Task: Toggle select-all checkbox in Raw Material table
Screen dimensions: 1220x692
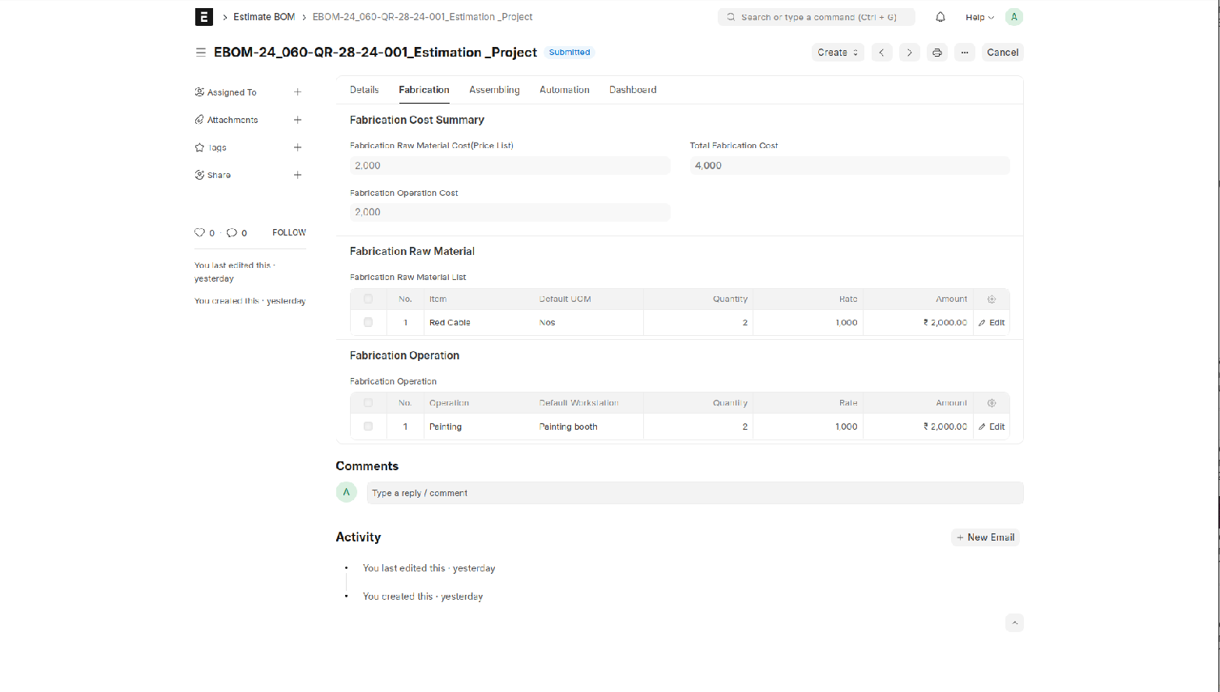Action: (368, 299)
